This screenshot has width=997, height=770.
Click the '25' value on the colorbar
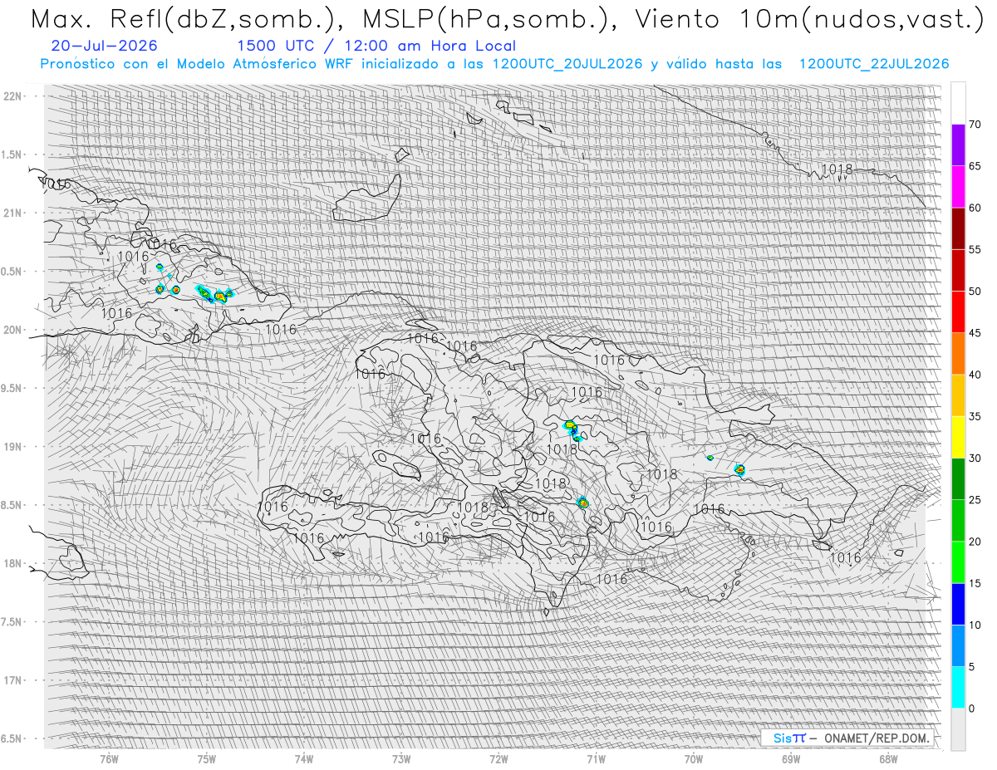tap(975, 500)
